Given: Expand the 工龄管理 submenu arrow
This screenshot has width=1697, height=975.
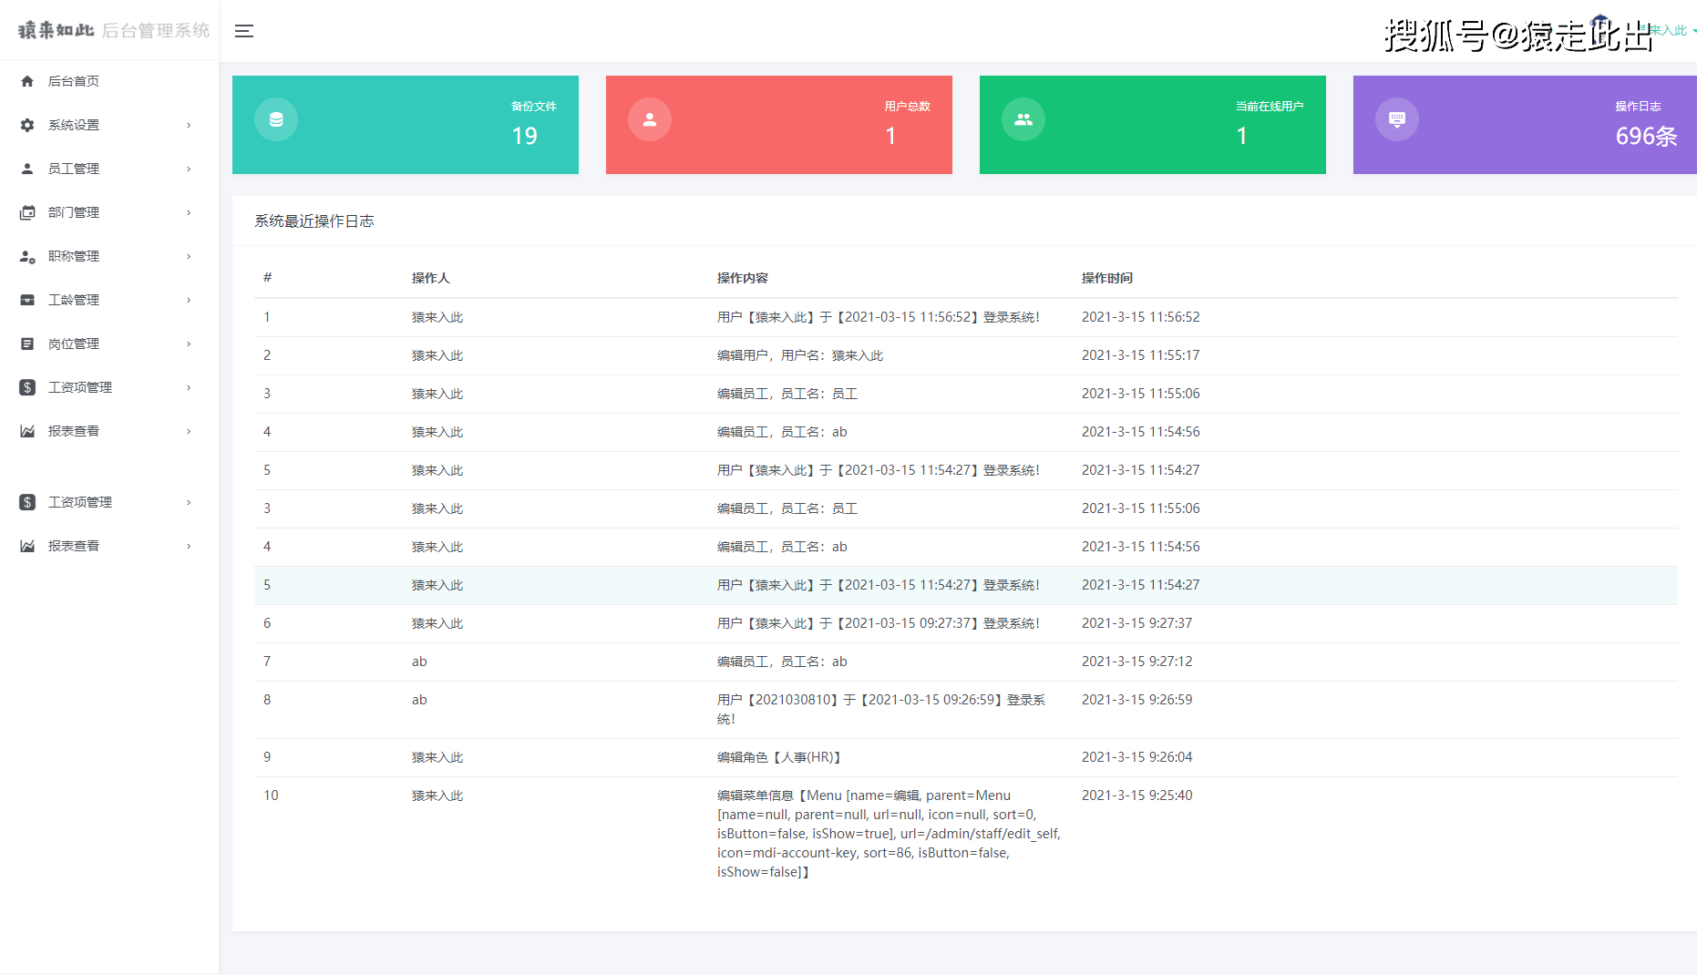Looking at the screenshot, I should 189,300.
